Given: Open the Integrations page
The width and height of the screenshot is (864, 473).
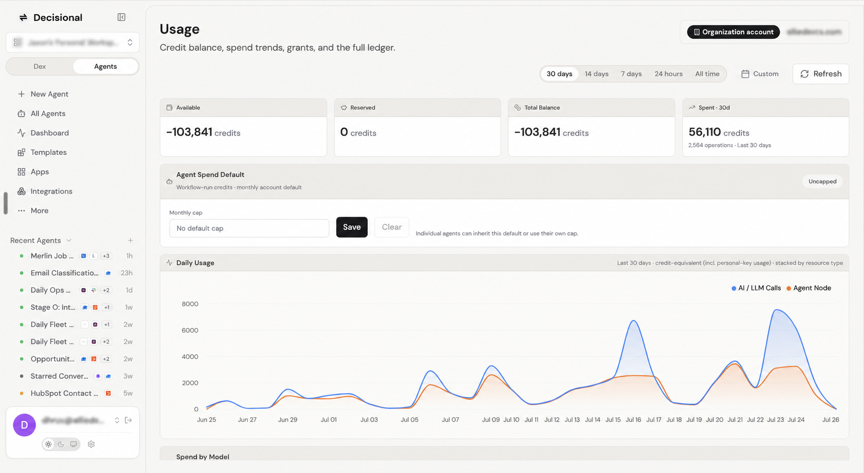Looking at the screenshot, I should pos(52,191).
